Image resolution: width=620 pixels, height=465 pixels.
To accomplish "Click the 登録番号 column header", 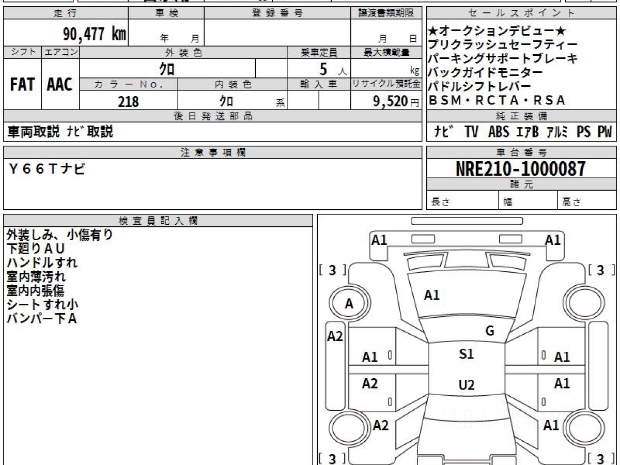I will click(277, 13).
